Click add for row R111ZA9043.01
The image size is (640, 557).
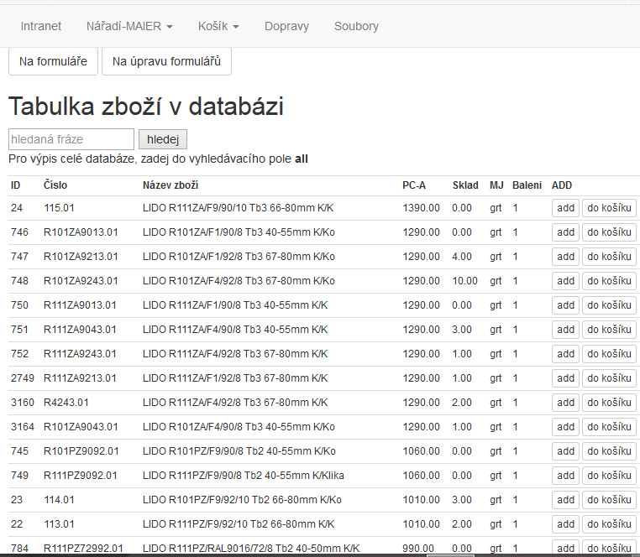(x=565, y=330)
